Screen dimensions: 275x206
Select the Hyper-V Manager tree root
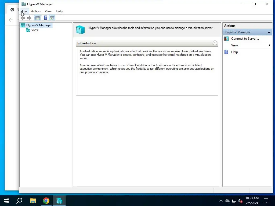point(39,25)
